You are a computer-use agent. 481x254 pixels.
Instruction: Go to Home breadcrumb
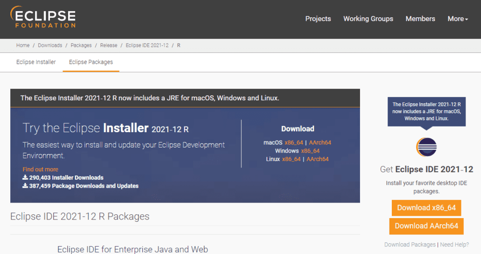point(23,45)
